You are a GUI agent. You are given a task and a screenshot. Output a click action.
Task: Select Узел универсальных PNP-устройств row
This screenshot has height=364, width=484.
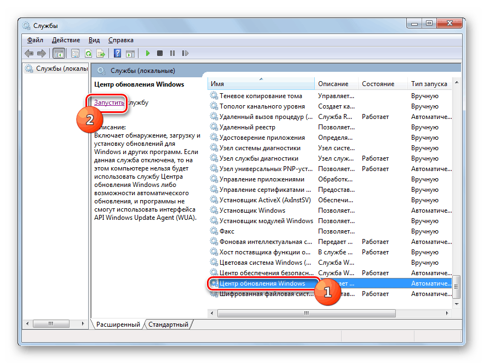click(330, 169)
